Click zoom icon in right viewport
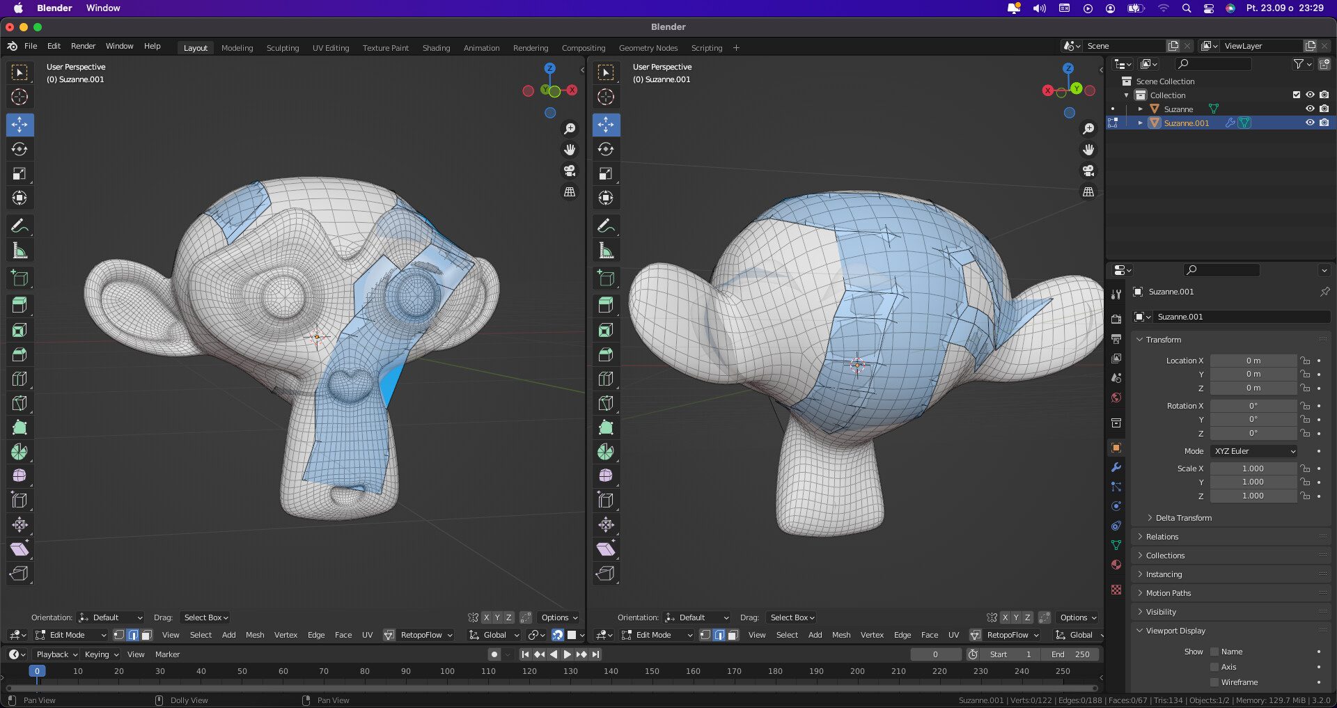 pos(1088,129)
